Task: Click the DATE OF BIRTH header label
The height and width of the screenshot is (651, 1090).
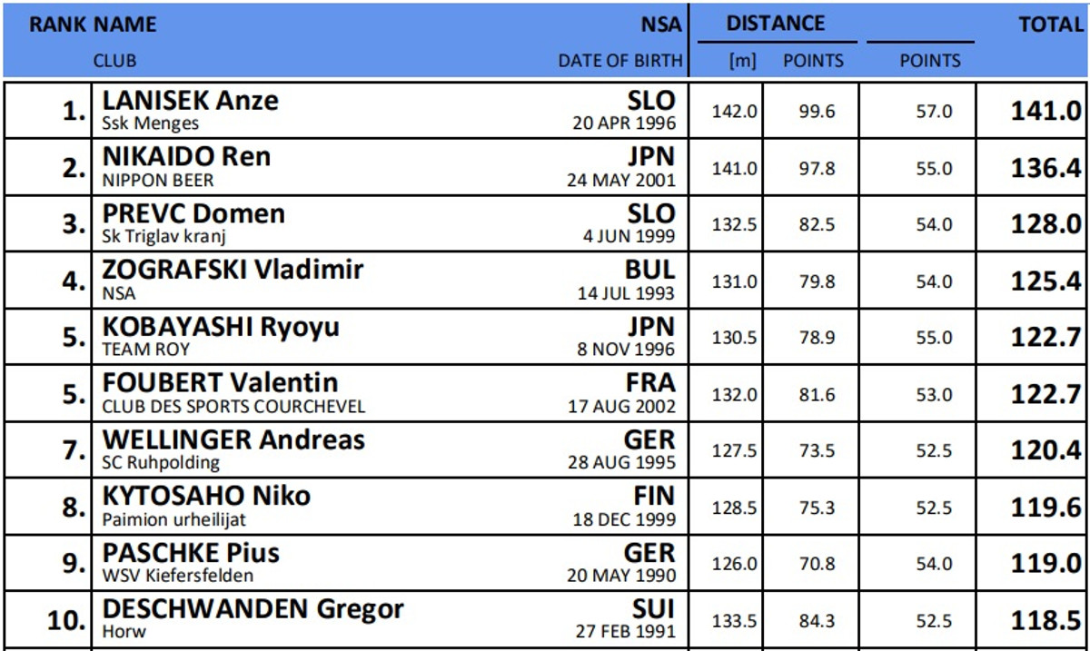Action: point(619,61)
